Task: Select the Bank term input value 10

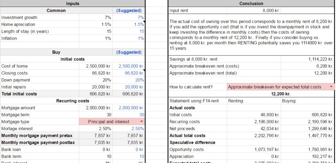Action: (x=95, y=156)
